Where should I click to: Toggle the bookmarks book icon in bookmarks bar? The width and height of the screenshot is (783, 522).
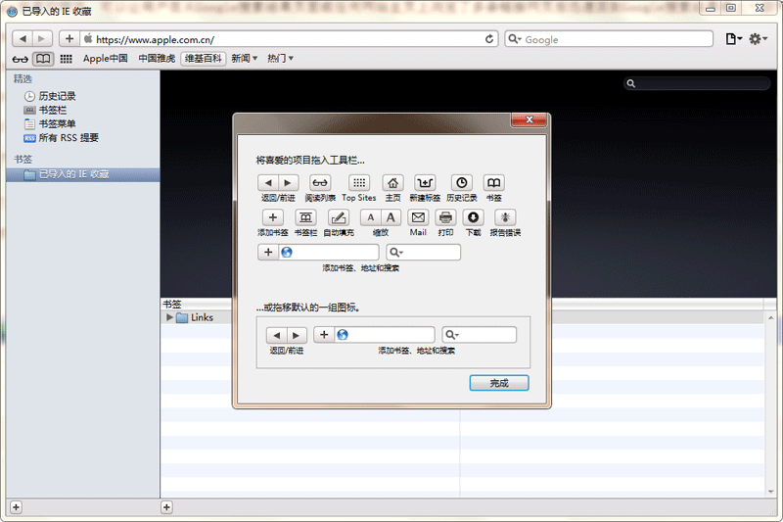pos(43,59)
